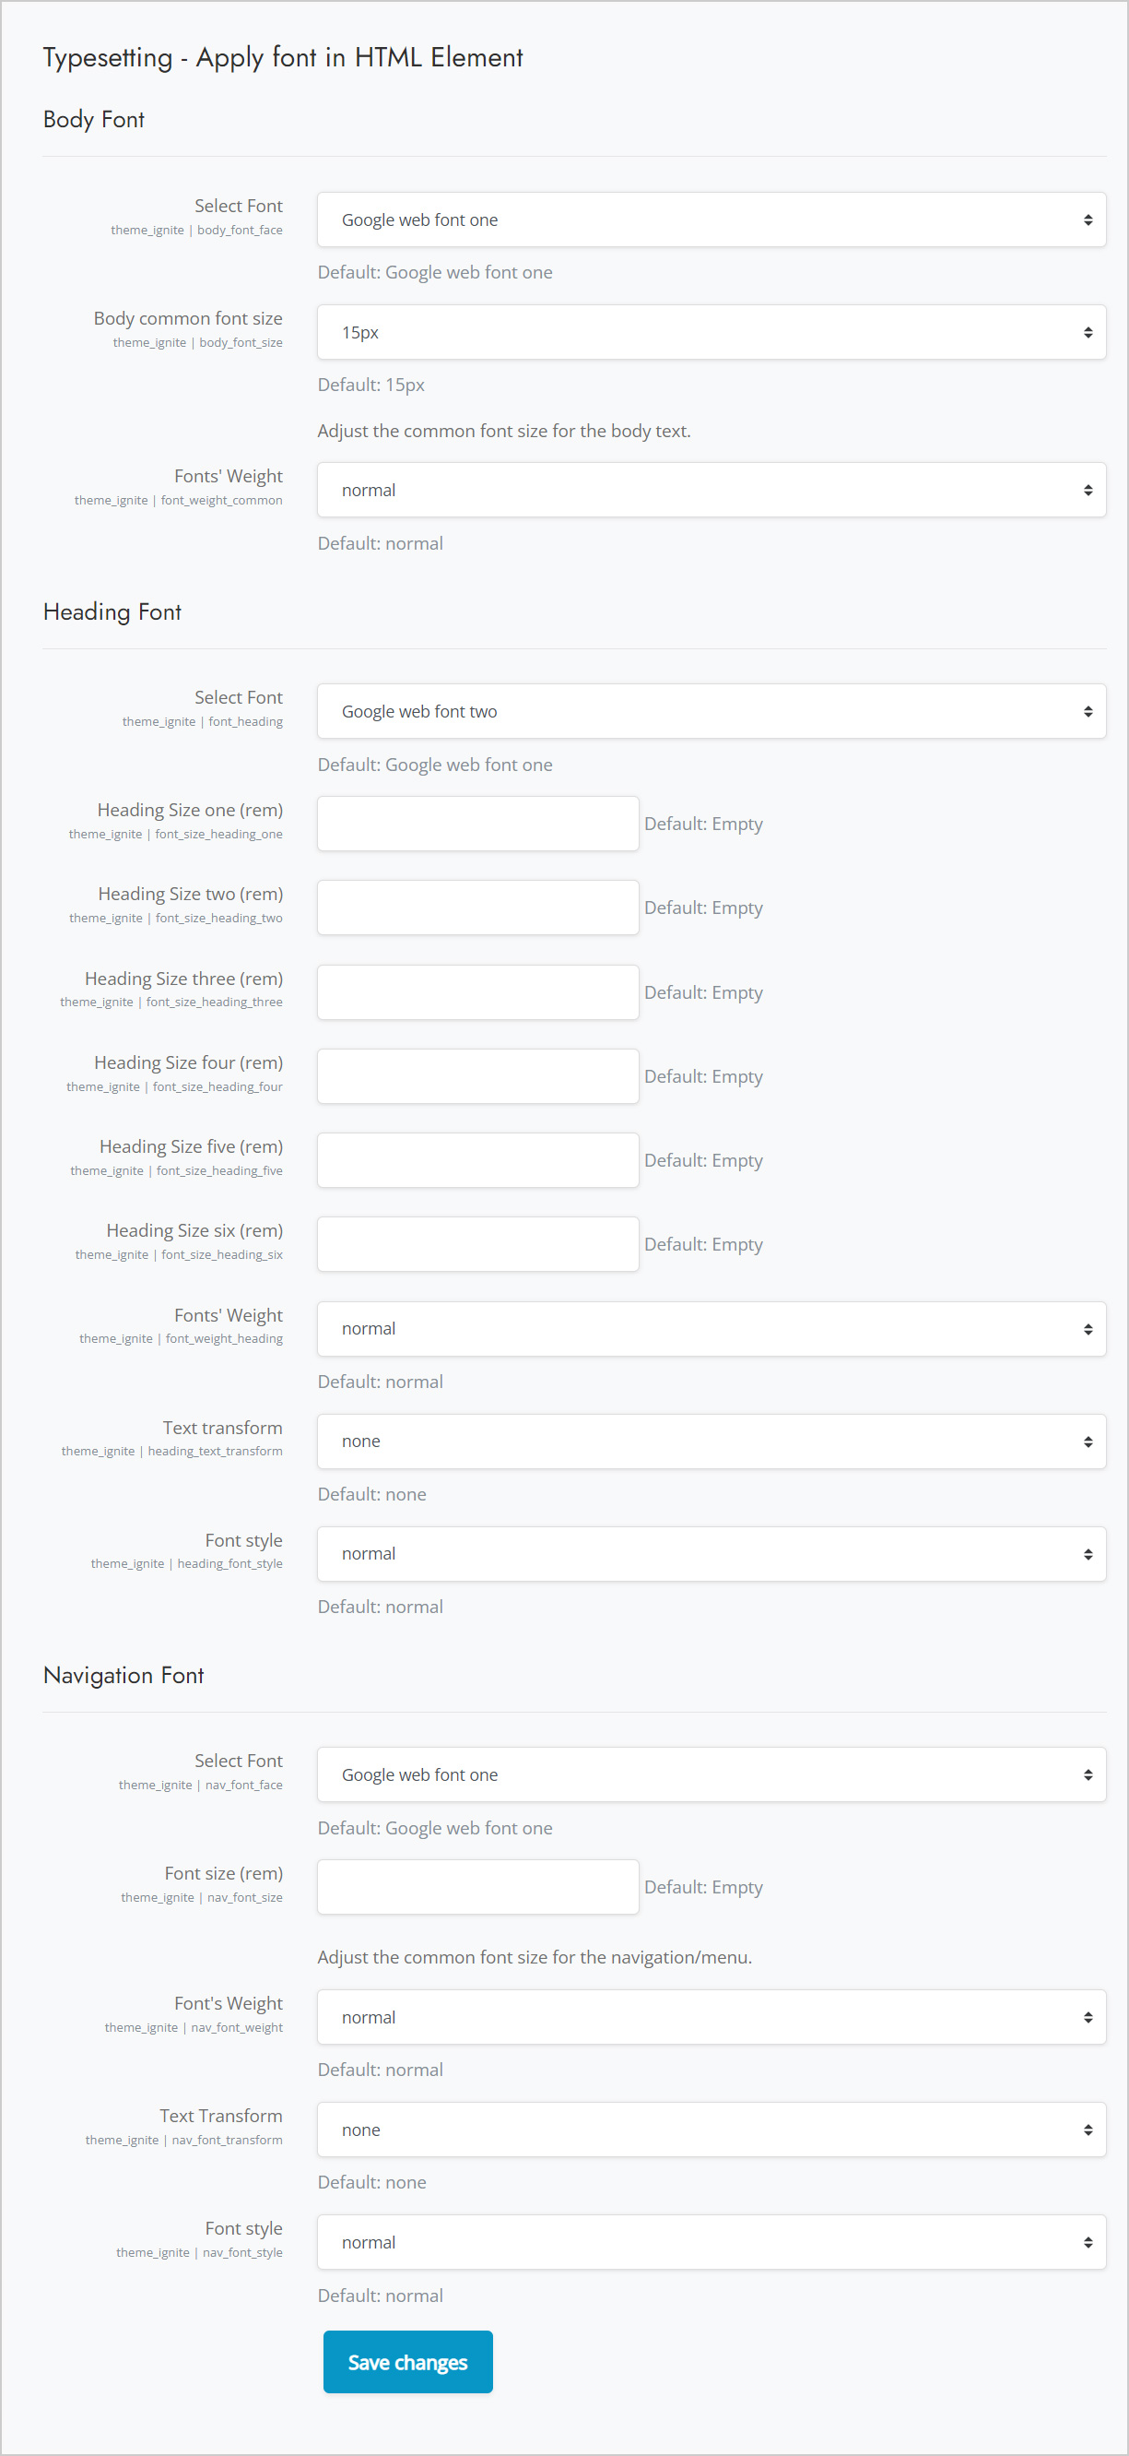Click 'Body common font size' label
Screen dimensions: 1129x2456
click(188, 318)
